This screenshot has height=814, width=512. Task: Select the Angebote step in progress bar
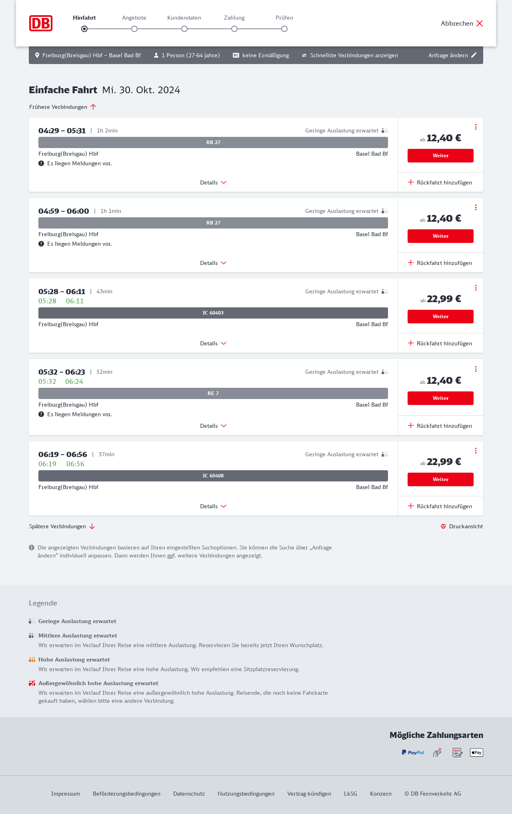click(x=134, y=29)
